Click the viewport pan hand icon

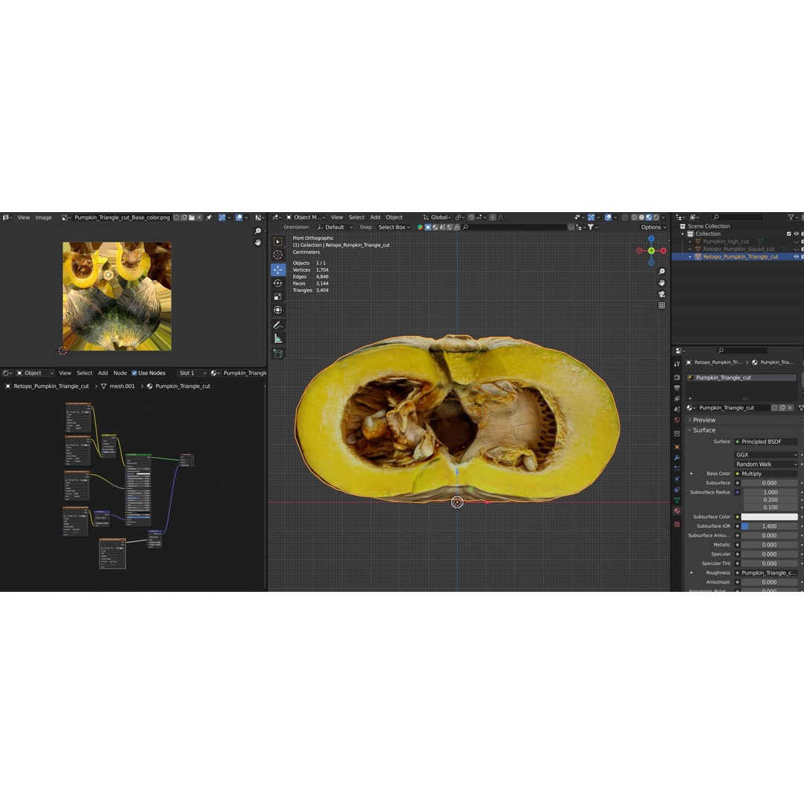pyautogui.click(x=662, y=283)
